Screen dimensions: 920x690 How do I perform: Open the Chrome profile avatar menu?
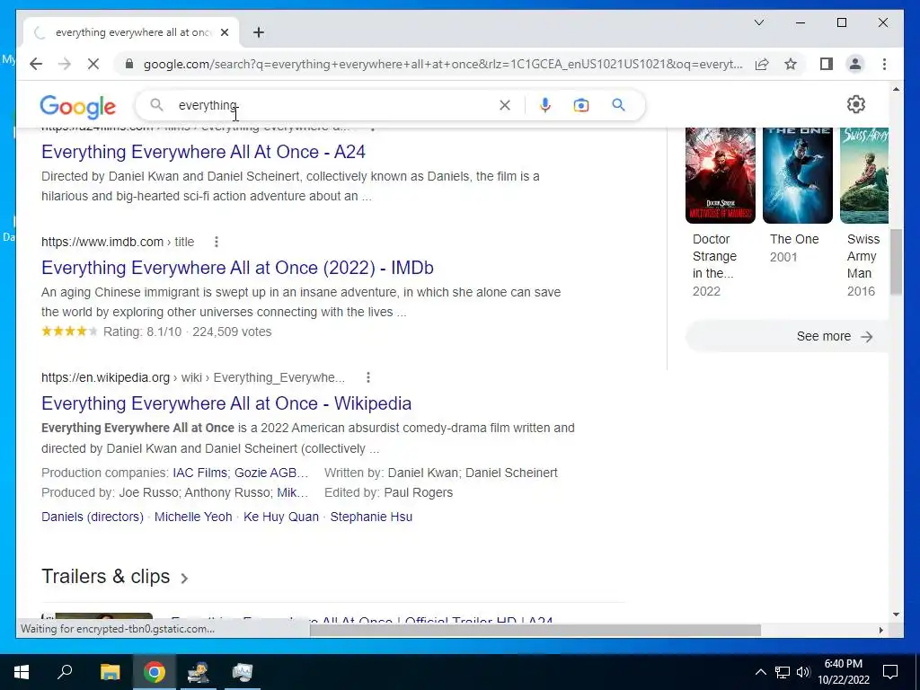[855, 64]
